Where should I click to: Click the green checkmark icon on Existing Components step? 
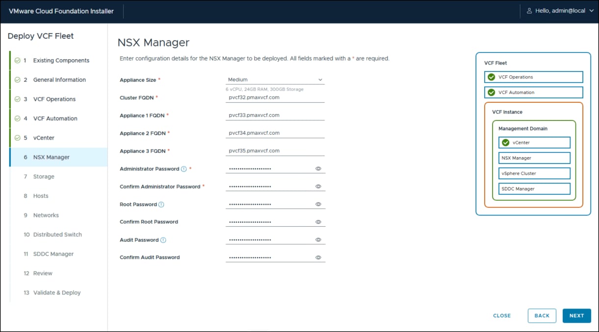(x=17, y=61)
